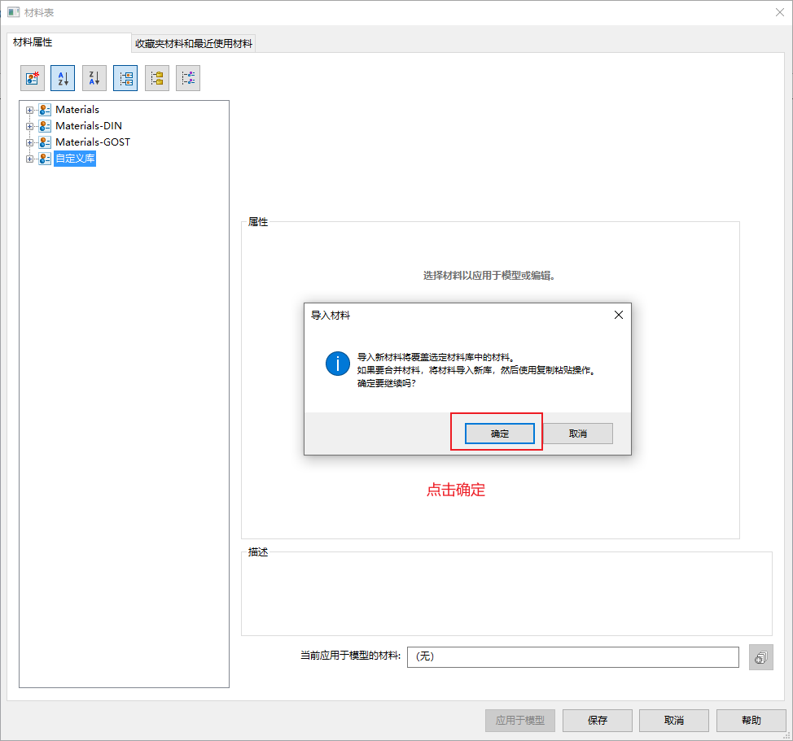Select the 自定义库 tree item
The width and height of the screenshot is (793, 741).
75,159
